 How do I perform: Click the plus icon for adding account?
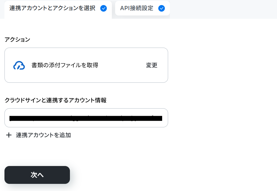click(9, 135)
